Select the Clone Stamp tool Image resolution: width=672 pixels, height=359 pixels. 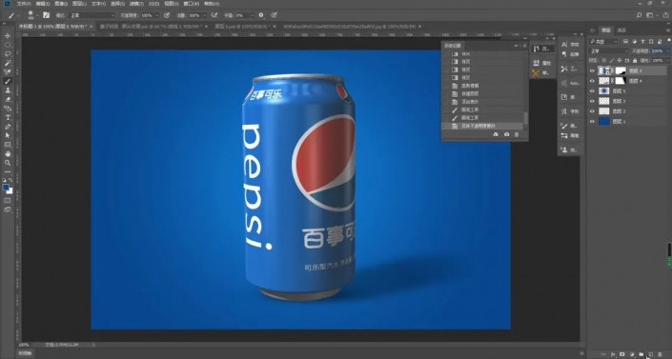[x=8, y=90]
